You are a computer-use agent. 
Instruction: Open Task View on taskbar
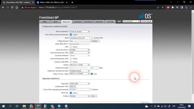coord(17,106)
